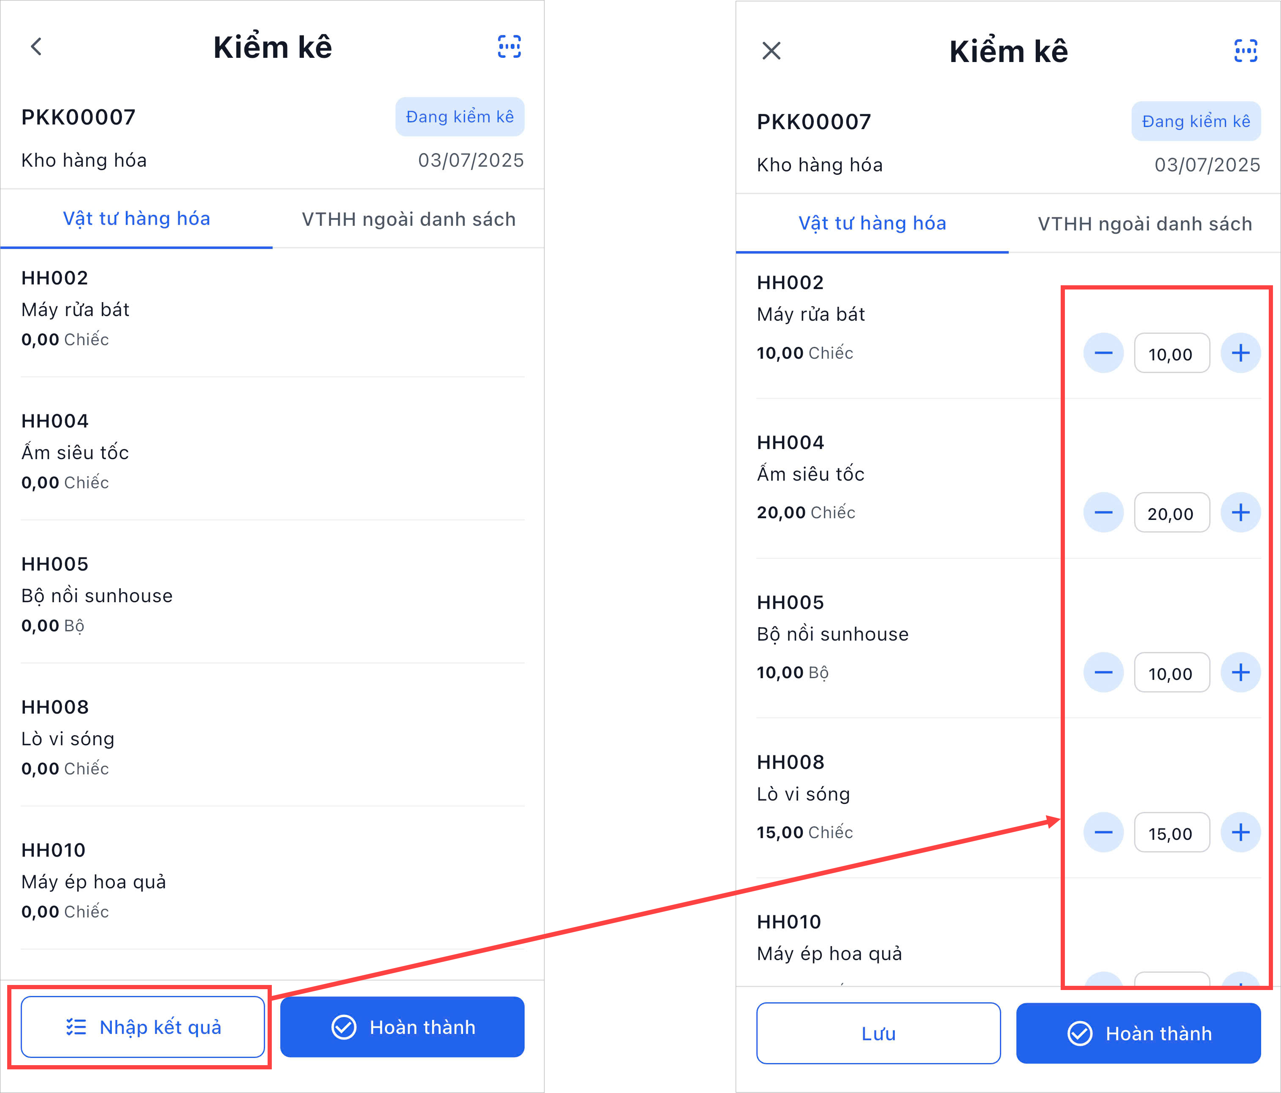Go back using left screen arrow
The width and height of the screenshot is (1281, 1093).
(36, 46)
